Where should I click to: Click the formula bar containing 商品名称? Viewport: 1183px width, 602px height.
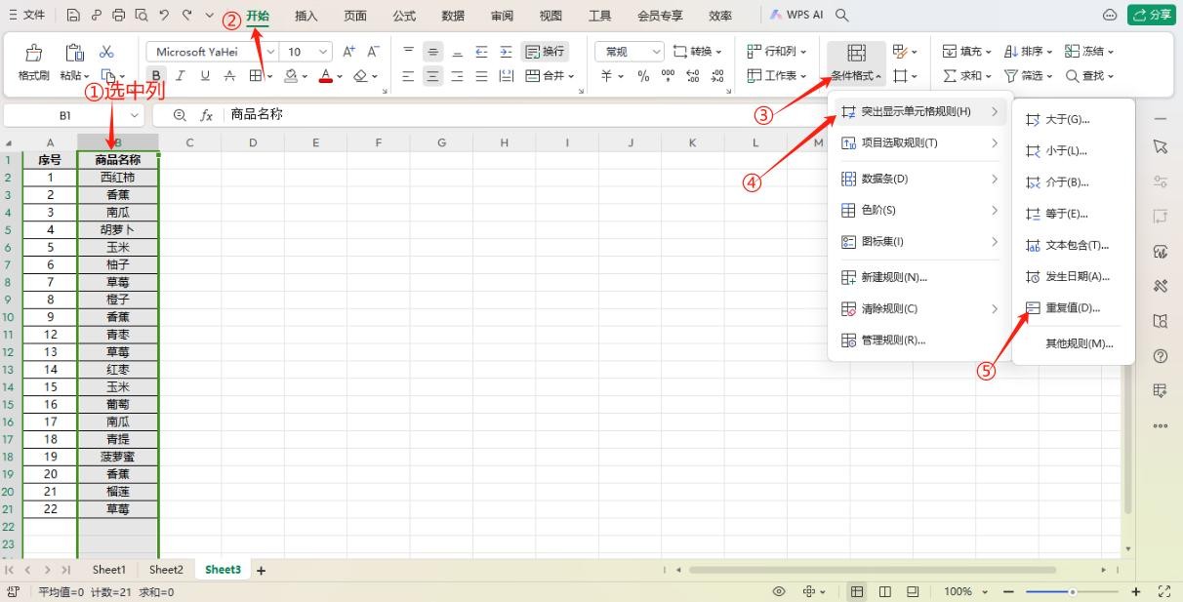coord(488,115)
